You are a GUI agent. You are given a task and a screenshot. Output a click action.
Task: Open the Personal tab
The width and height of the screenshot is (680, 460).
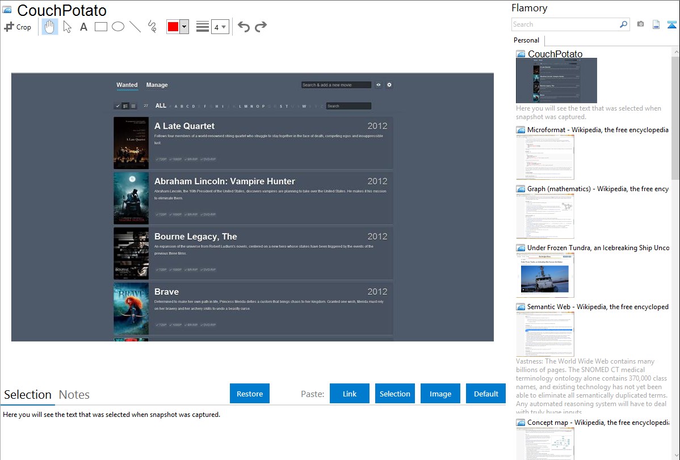526,40
